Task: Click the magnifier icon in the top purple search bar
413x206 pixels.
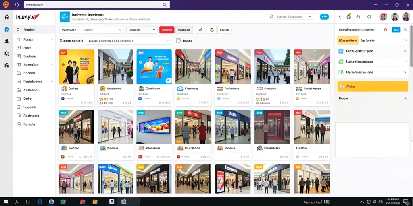Action: (x=165, y=5)
